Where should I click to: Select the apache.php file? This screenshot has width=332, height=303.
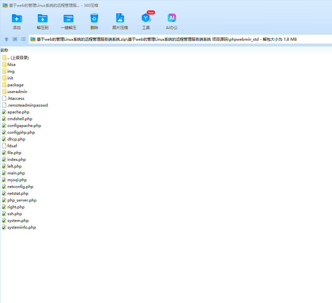click(16, 112)
